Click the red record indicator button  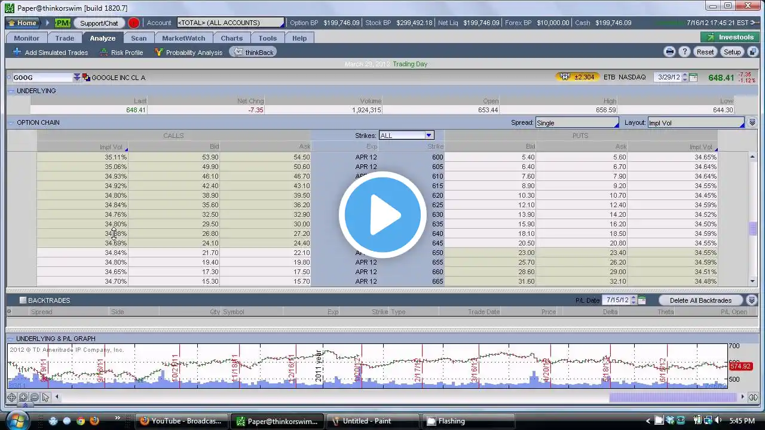(x=134, y=23)
